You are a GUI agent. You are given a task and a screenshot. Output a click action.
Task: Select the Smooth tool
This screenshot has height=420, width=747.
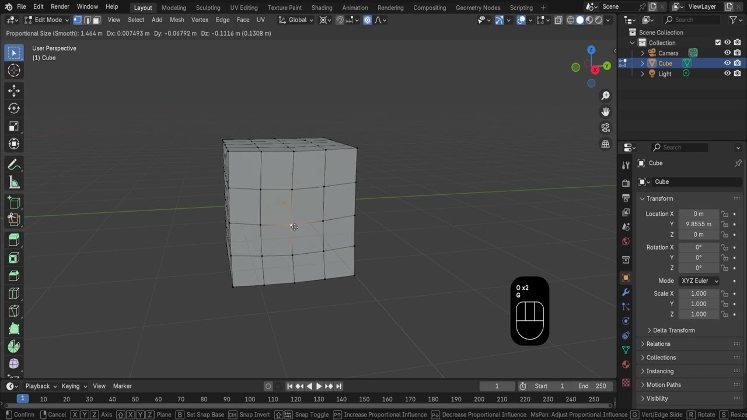[14, 364]
